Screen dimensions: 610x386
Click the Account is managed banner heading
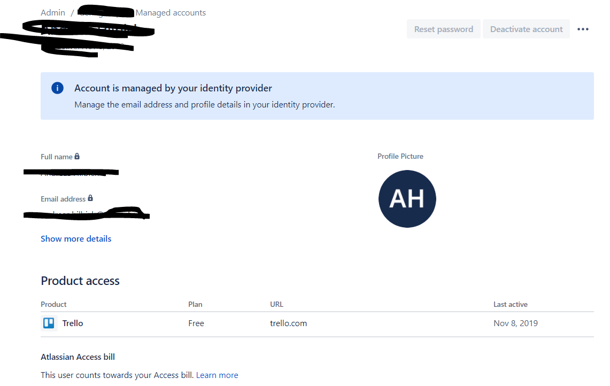173,88
